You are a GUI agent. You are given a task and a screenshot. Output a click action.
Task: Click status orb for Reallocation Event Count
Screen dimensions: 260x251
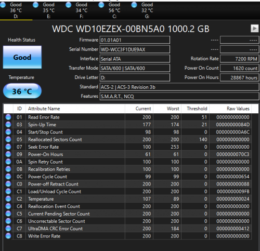coord(8,206)
